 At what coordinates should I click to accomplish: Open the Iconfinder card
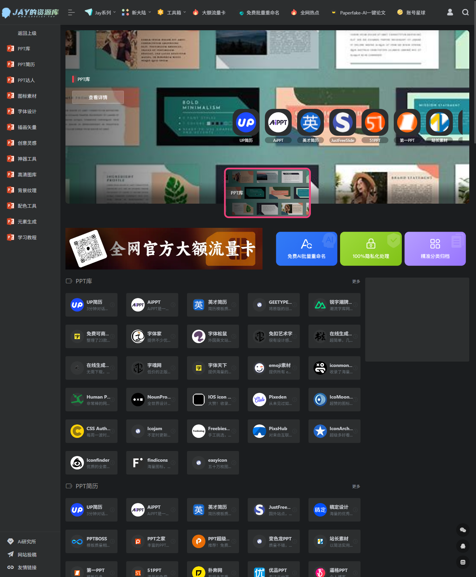(91, 463)
